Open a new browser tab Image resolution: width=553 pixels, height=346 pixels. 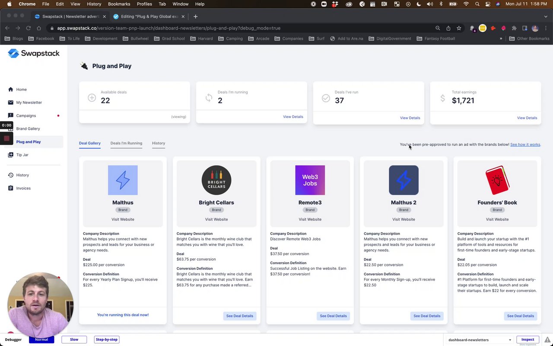pos(195,16)
